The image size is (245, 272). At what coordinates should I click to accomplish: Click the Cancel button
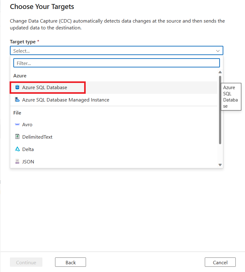(220, 262)
